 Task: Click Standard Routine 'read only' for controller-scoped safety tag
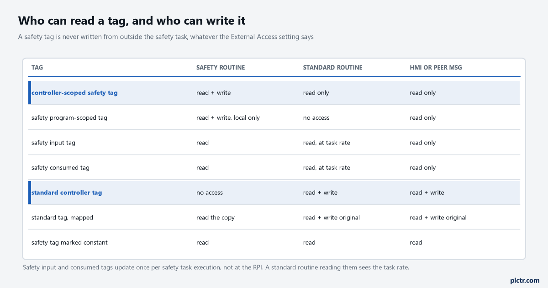pos(316,93)
